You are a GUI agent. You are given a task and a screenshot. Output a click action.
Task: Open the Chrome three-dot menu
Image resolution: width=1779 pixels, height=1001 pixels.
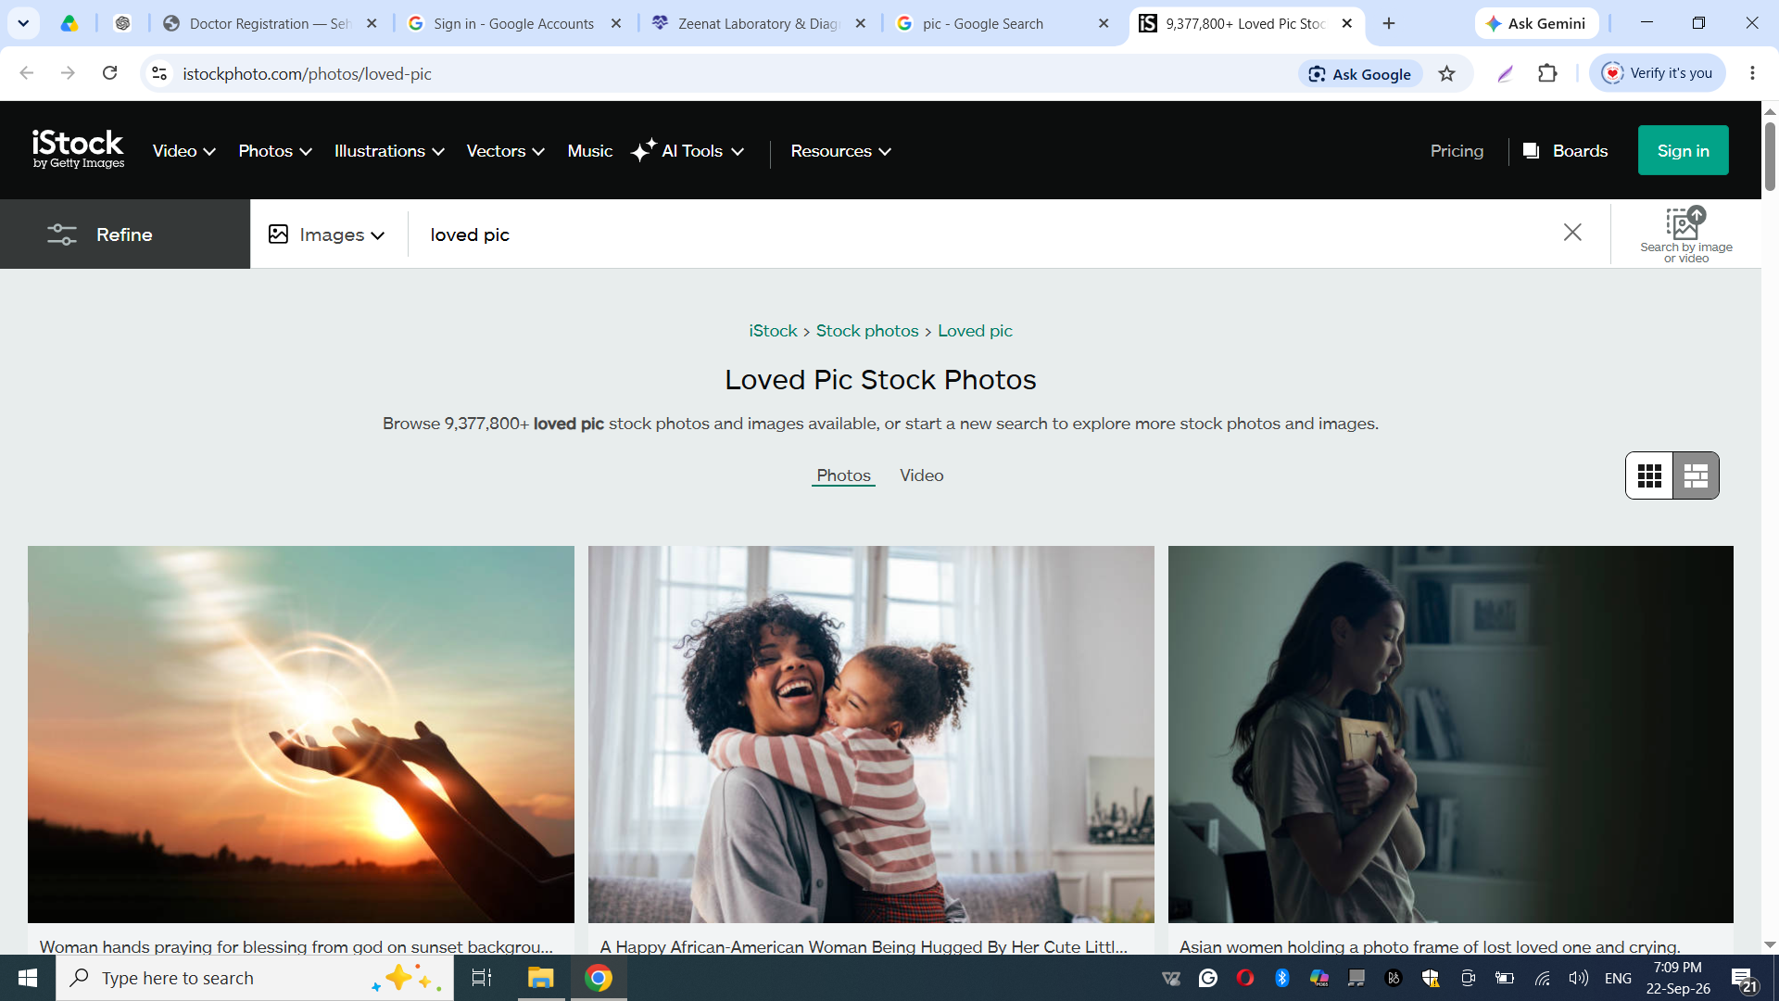pyautogui.click(x=1752, y=73)
